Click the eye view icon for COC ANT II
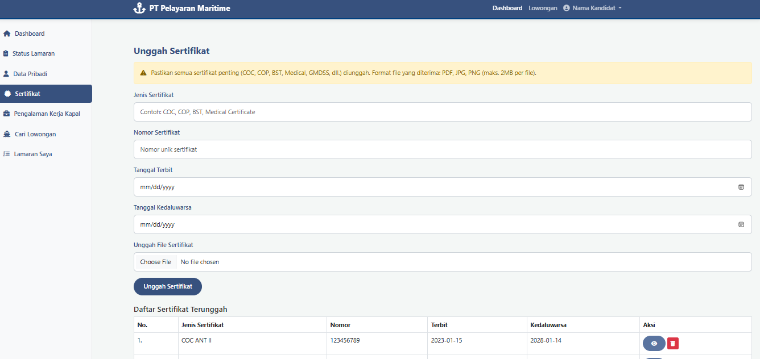760x359 pixels. [654, 344]
